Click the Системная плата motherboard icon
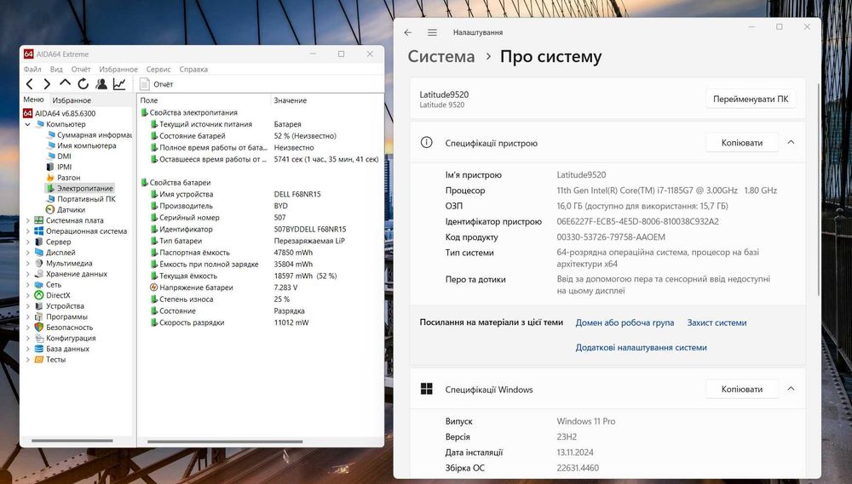 coord(38,220)
